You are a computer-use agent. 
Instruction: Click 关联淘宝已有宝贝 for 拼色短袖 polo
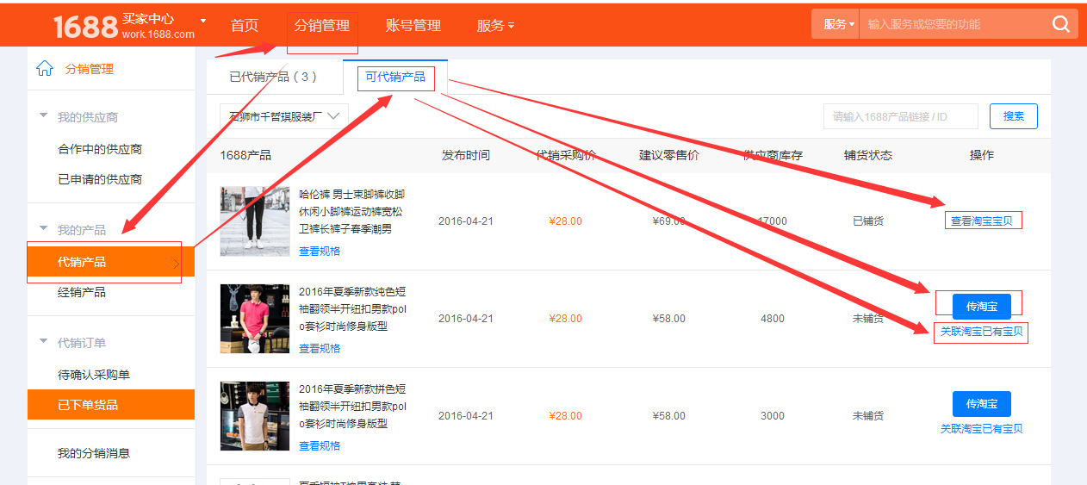pos(982,429)
